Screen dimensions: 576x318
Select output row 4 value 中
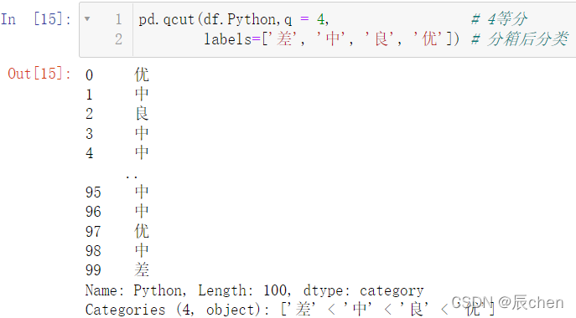point(142,152)
